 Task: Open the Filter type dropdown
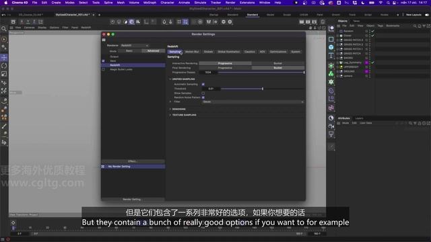(x=253, y=102)
